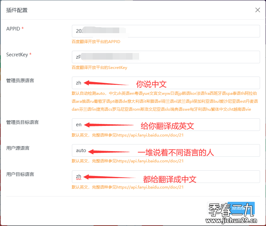Click the 管理员原语言 label
The height and width of the screenshot is (226, 266).
[20, 81]
